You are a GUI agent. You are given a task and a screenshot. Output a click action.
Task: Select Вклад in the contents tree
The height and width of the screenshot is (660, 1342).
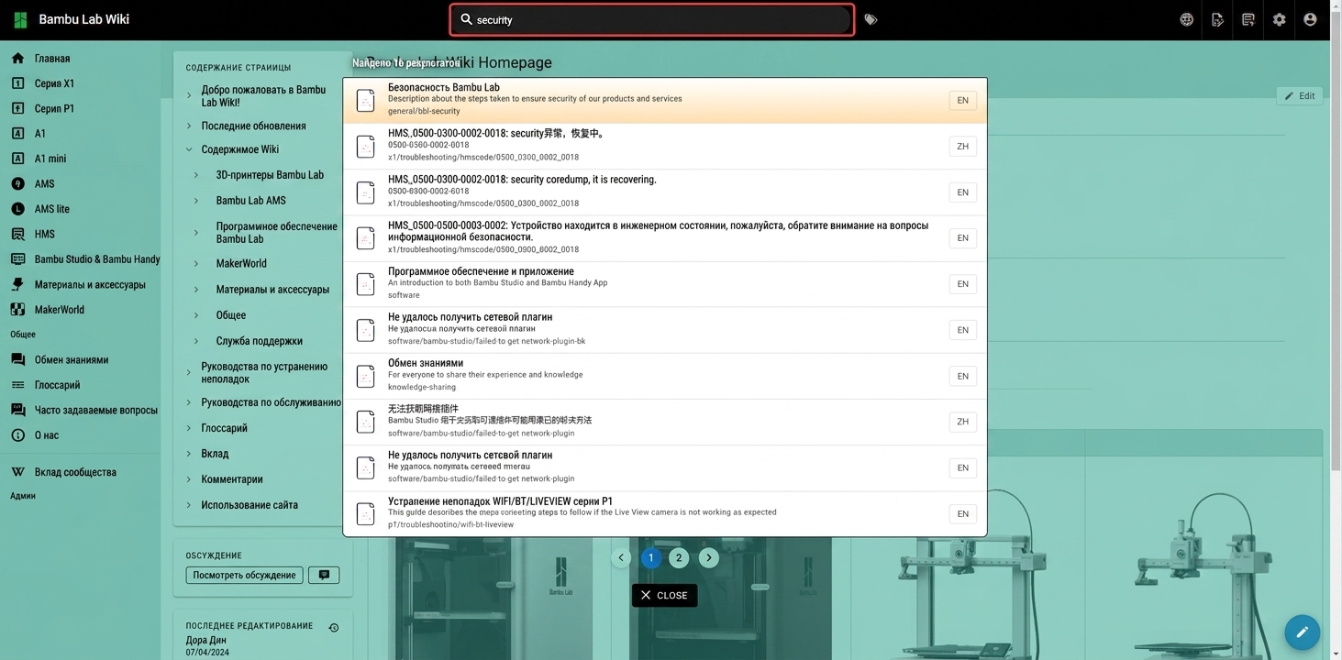pyautogui.click(x=216, y=454)
